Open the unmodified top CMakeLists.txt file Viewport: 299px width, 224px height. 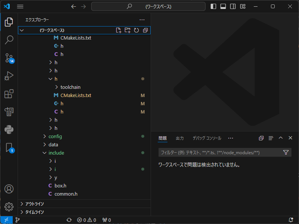tap(84, 38)
